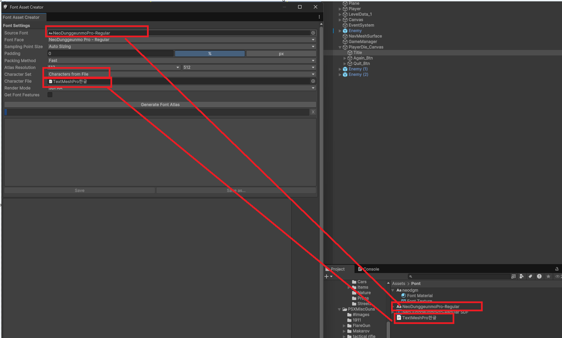562x338 pixels.
Task: Open Font Asset Creator kebab options menu
Action: point(319,17)
